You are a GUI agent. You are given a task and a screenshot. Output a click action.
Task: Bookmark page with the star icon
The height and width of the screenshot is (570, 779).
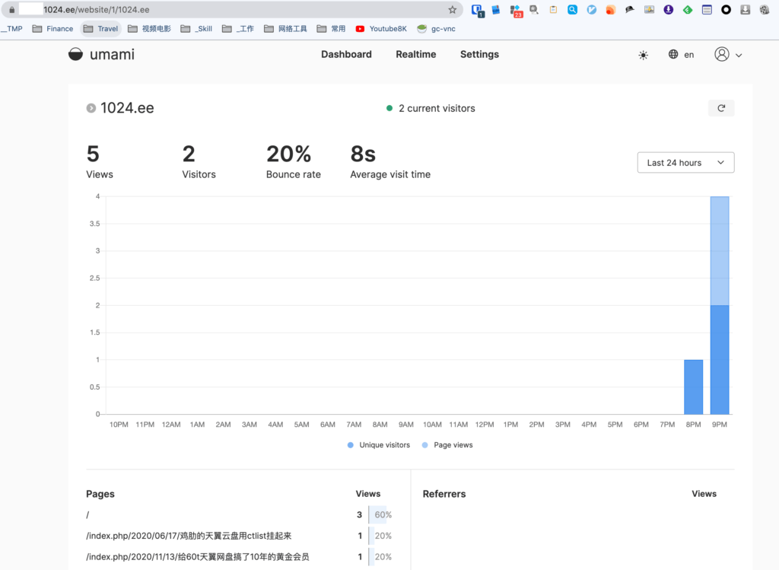click(452, 9)
